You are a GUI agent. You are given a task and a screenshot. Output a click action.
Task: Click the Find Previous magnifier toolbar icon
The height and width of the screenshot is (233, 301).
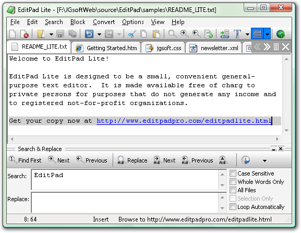[x=196, y=34]
